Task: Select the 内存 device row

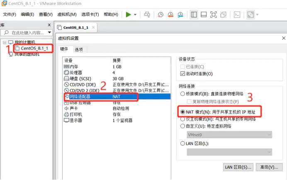Action: pyautogui.click(x=117, y=67)
